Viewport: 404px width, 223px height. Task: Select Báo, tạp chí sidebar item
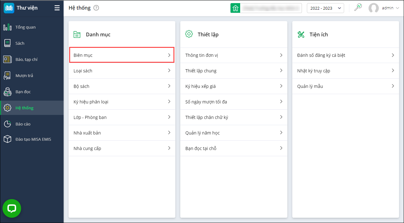click(26, 60)
